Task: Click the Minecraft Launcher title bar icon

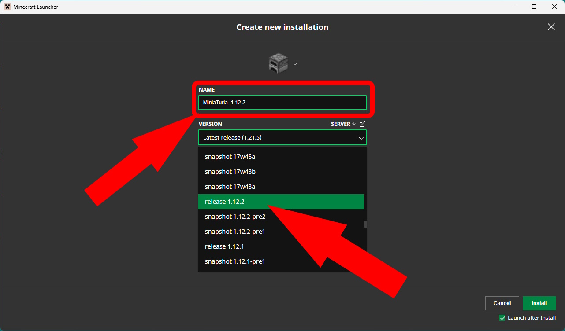Action: tap(7, 7)
